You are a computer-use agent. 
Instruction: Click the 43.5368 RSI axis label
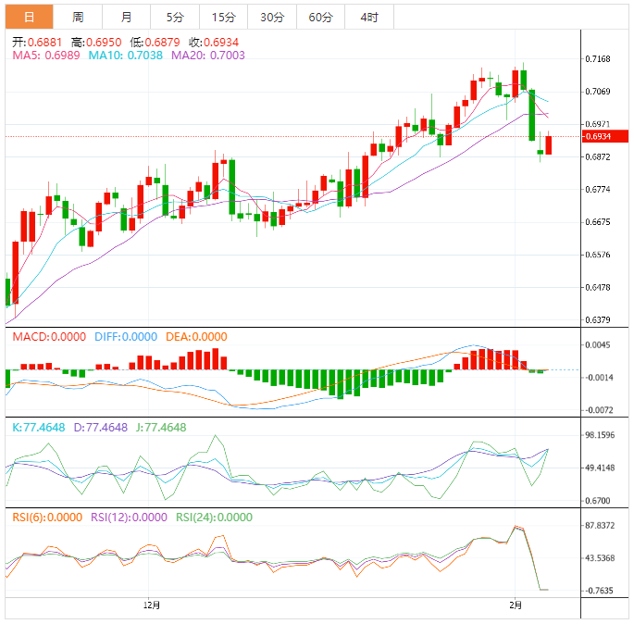pos(600,558)
